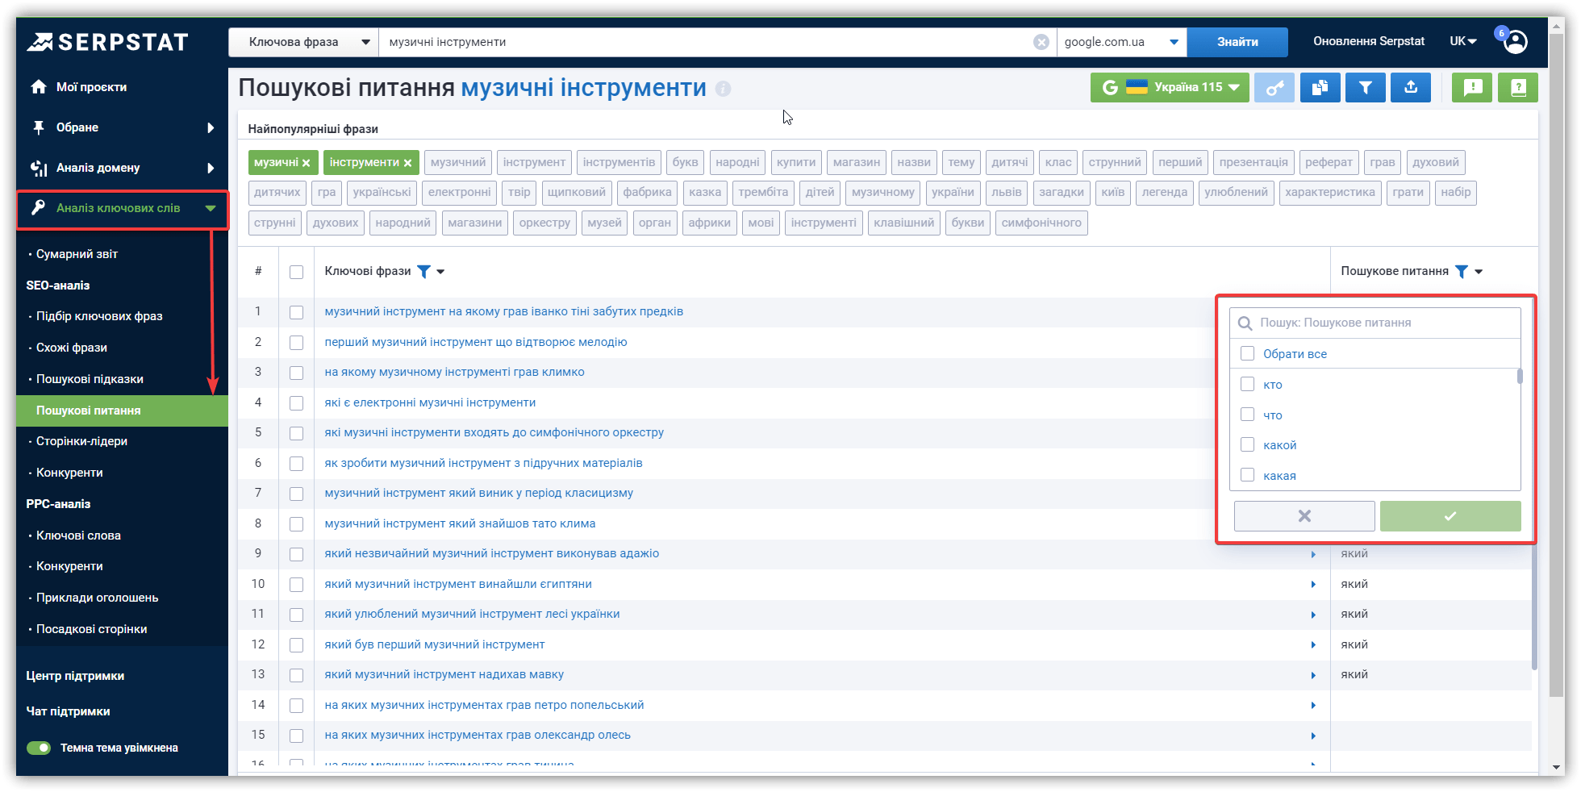This screenshot has height=792, width=1581.
Task: Click the copy documents icon button
Action: pyautogui.click(x=1320, y=88)
